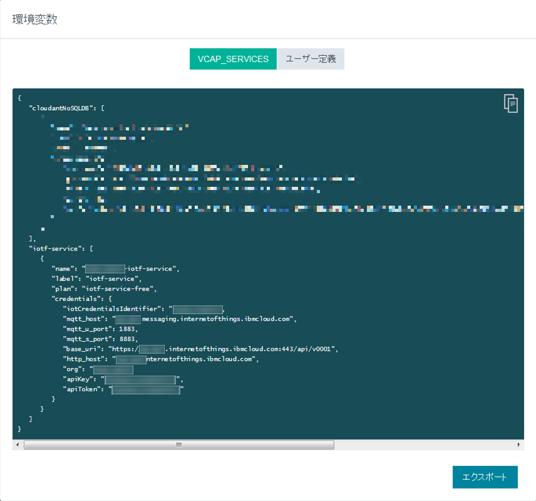The height and width of the screenshot is (501, 536).
Task: Open the ユーザー定義 tab
Action: pos(311,59)
